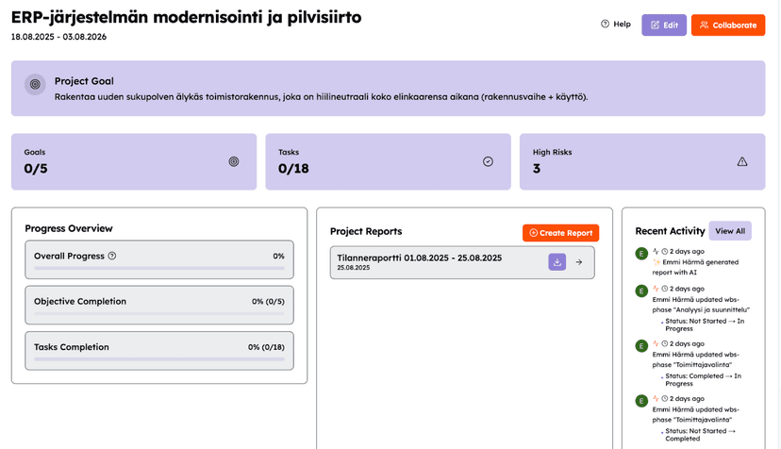
Task: Open activity about phase "Analyysi ja suunnittelu"
Action: [x=700, y=304]
